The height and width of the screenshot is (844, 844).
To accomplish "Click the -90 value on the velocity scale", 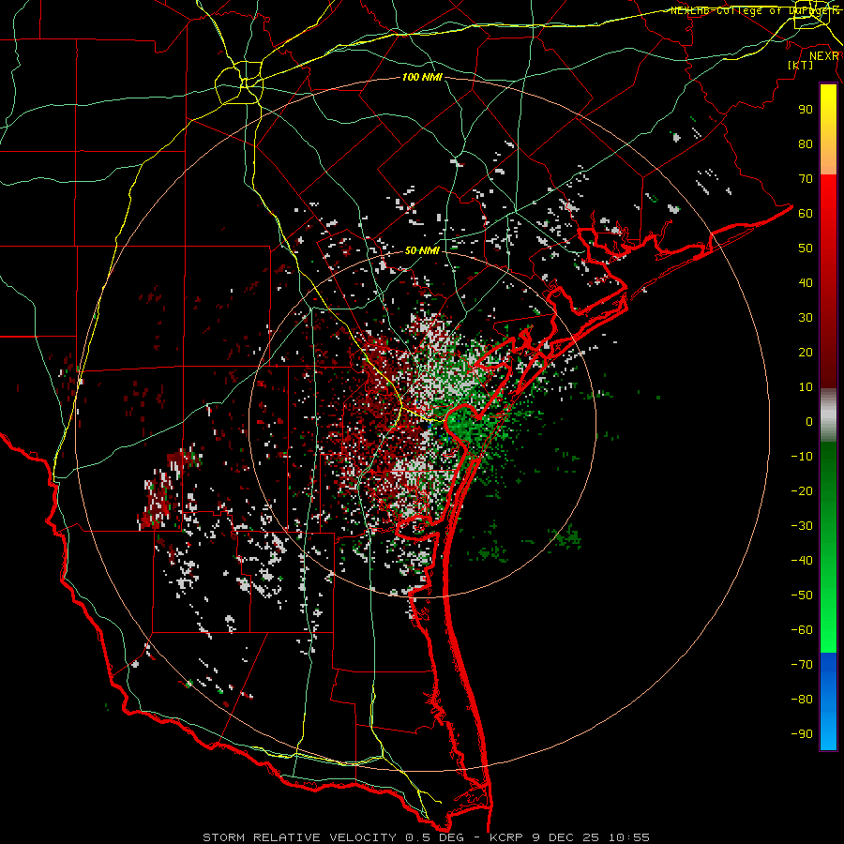I will [x=802, y=734].
